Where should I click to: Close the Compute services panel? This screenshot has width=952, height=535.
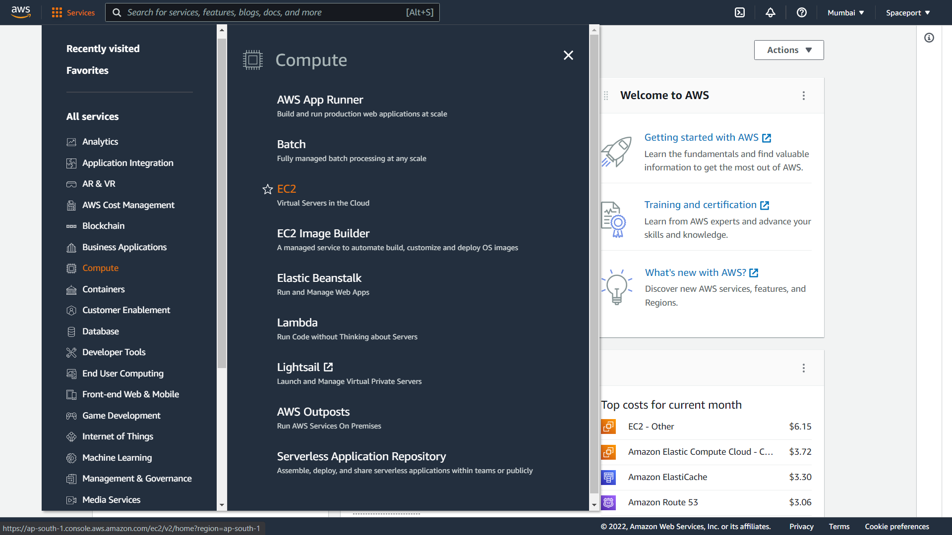click(568, 55)
